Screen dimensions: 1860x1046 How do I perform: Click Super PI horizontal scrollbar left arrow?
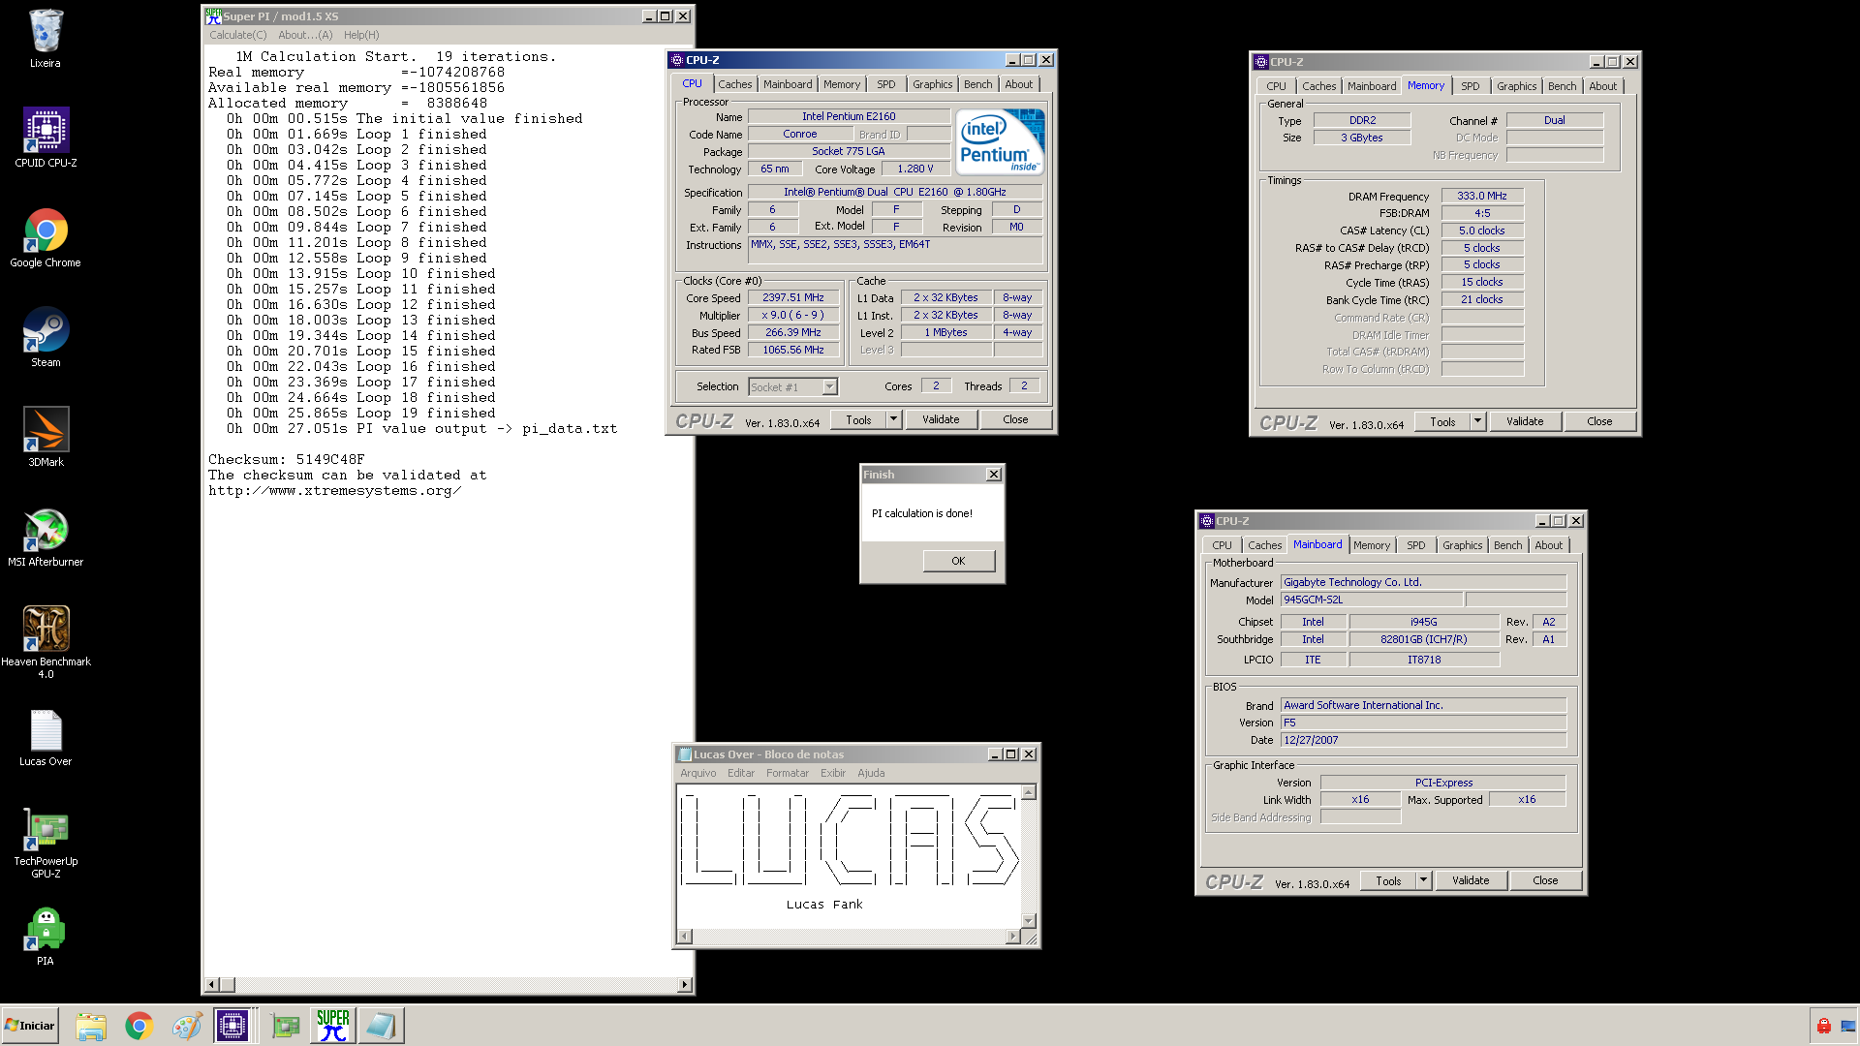[x=211, y=985]
